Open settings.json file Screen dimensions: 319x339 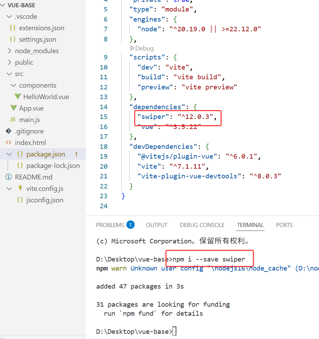pyautogui.click(x=37, y=39)
